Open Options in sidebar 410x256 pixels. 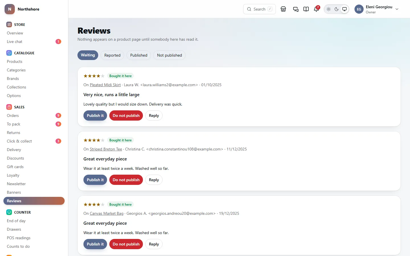click(34, 96)
